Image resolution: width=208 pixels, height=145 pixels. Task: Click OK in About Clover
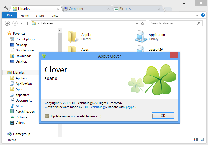click(163, 116)
